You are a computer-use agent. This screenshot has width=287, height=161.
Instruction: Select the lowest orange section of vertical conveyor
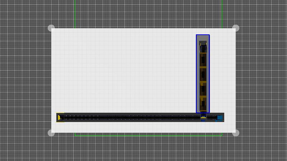tap(203, 104)
